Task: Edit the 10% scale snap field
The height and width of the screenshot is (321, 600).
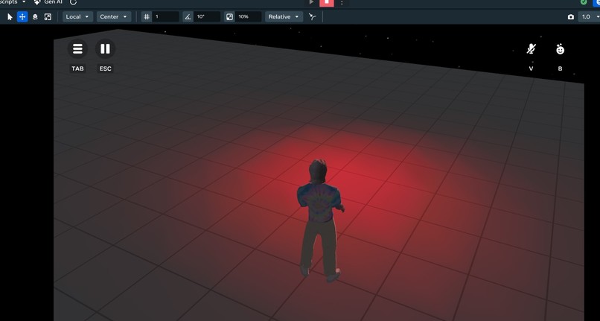Action: click(x=248, y=17)
